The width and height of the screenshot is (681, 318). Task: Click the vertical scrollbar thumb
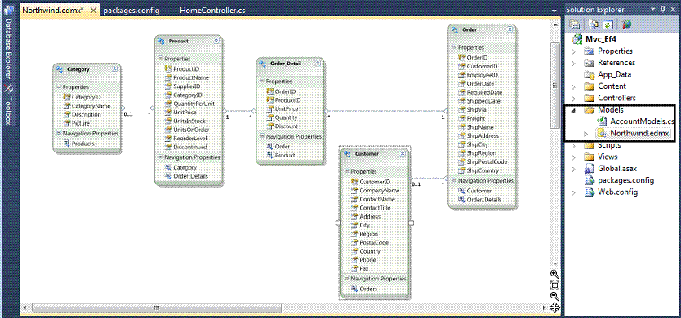(x=554, y=86)
